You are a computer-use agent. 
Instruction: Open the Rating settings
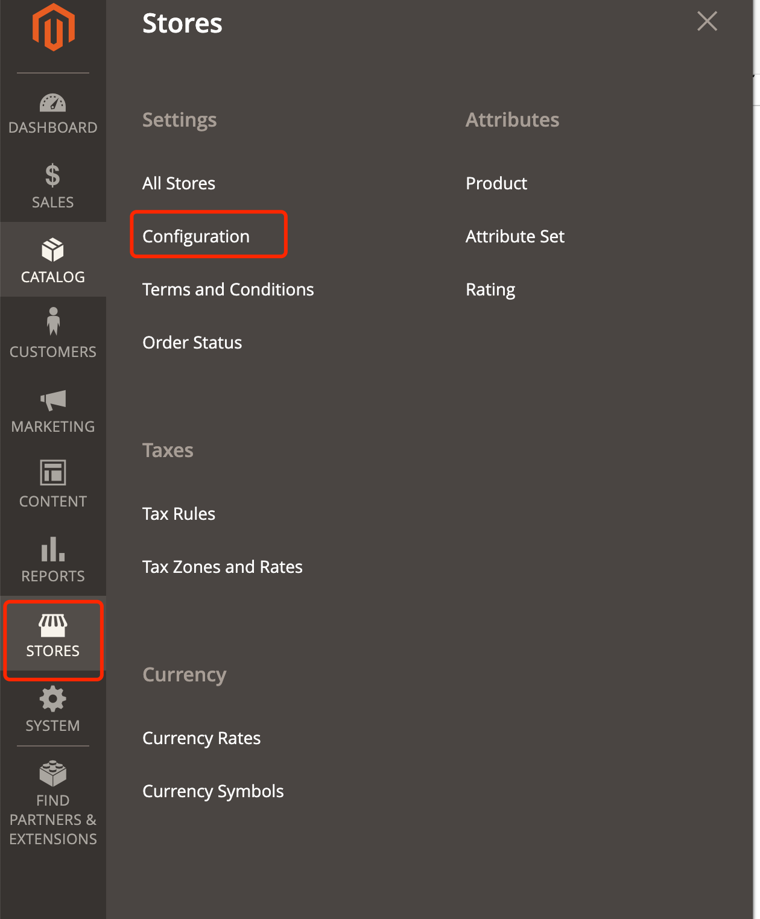(x=490, y=289)
